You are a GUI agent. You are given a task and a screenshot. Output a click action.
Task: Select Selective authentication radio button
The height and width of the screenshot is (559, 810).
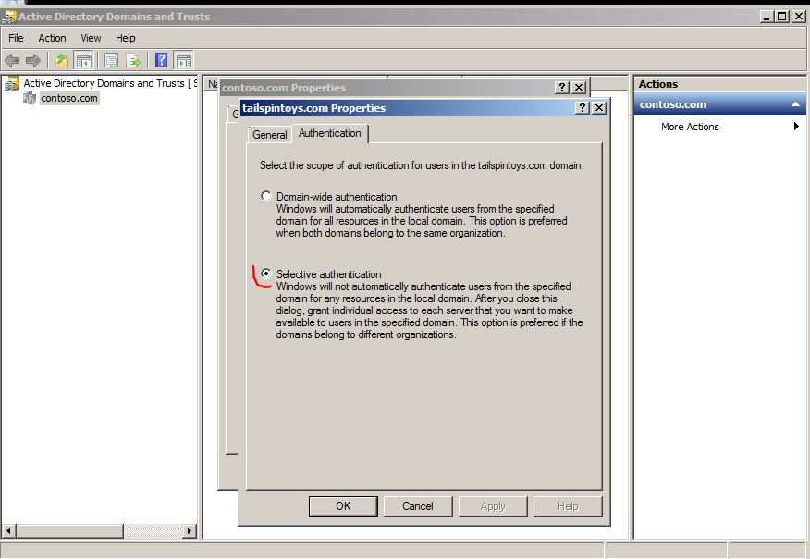[x=266, y=273]
